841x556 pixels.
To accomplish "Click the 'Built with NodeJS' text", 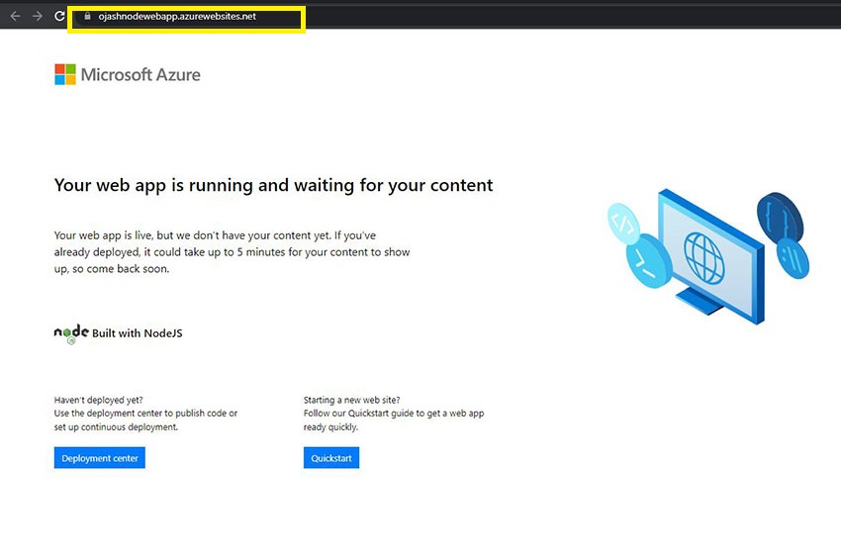I will (x=138, y=333).
